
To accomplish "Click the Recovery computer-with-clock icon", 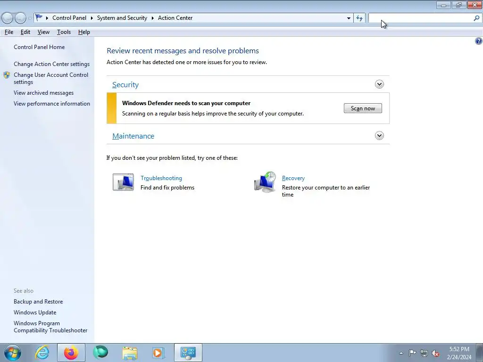I will 265,182.
